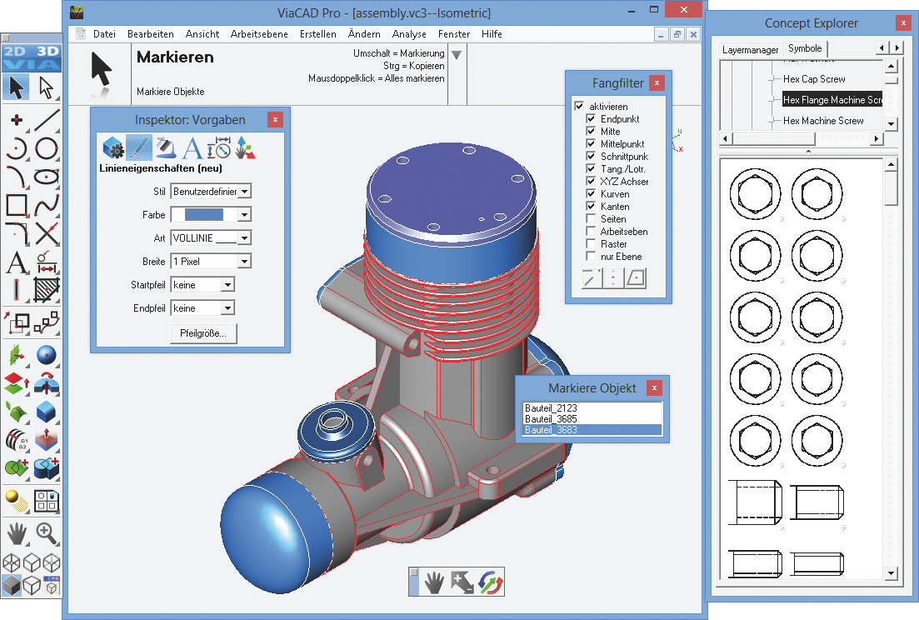The image size is (919, 620).
Task: Open the Bearbeiten menu
Action: tap(150, 34)
